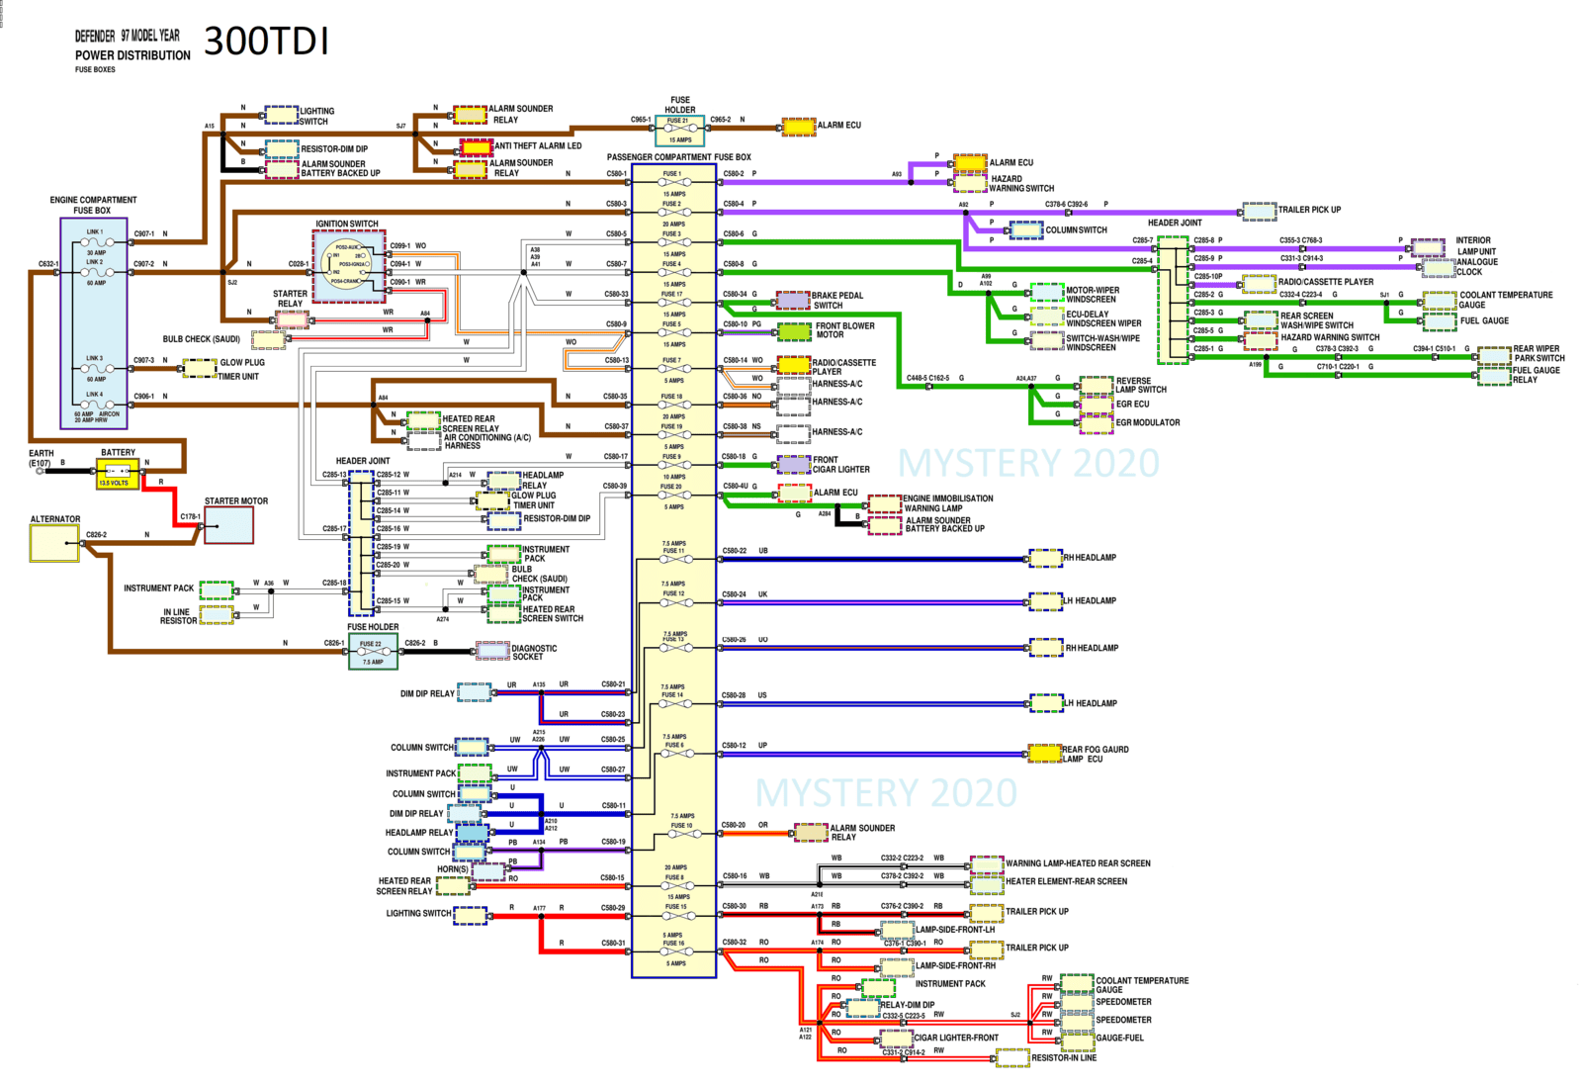The width and height of the screenshot is (1581, 1086).
Task: Select the "C178-1" starter motor connector label
Action: coord(190,516)
